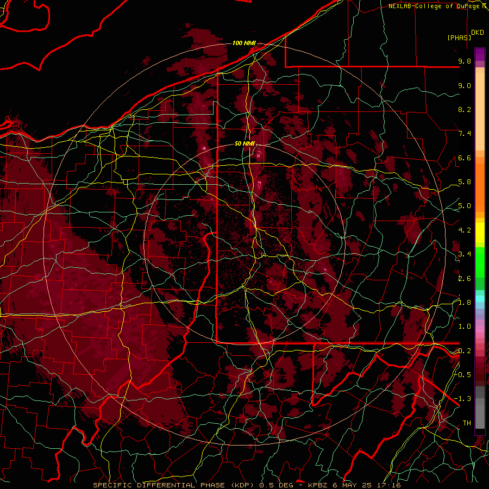The width and height of the screenshot is (489, 489).
Task: Click the 2.6 scale value label
Action: point(465,278)
